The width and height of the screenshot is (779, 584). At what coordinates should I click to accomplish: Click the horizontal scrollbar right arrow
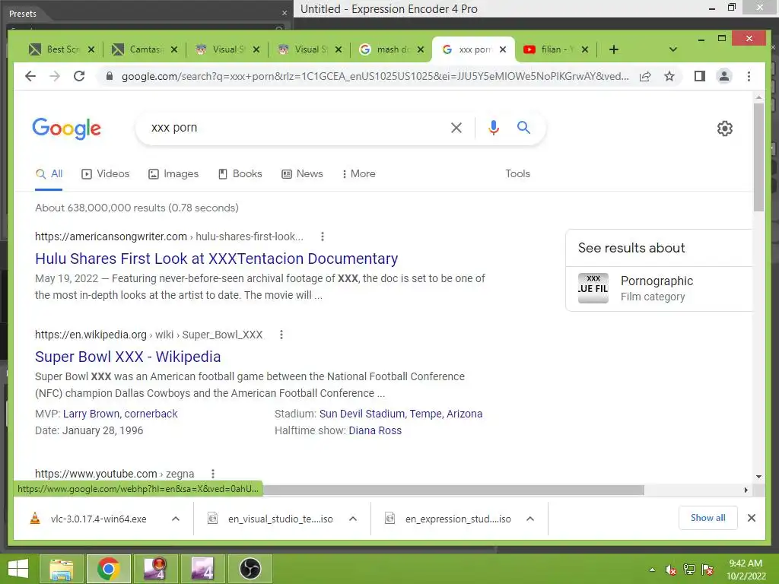(746, 490)
